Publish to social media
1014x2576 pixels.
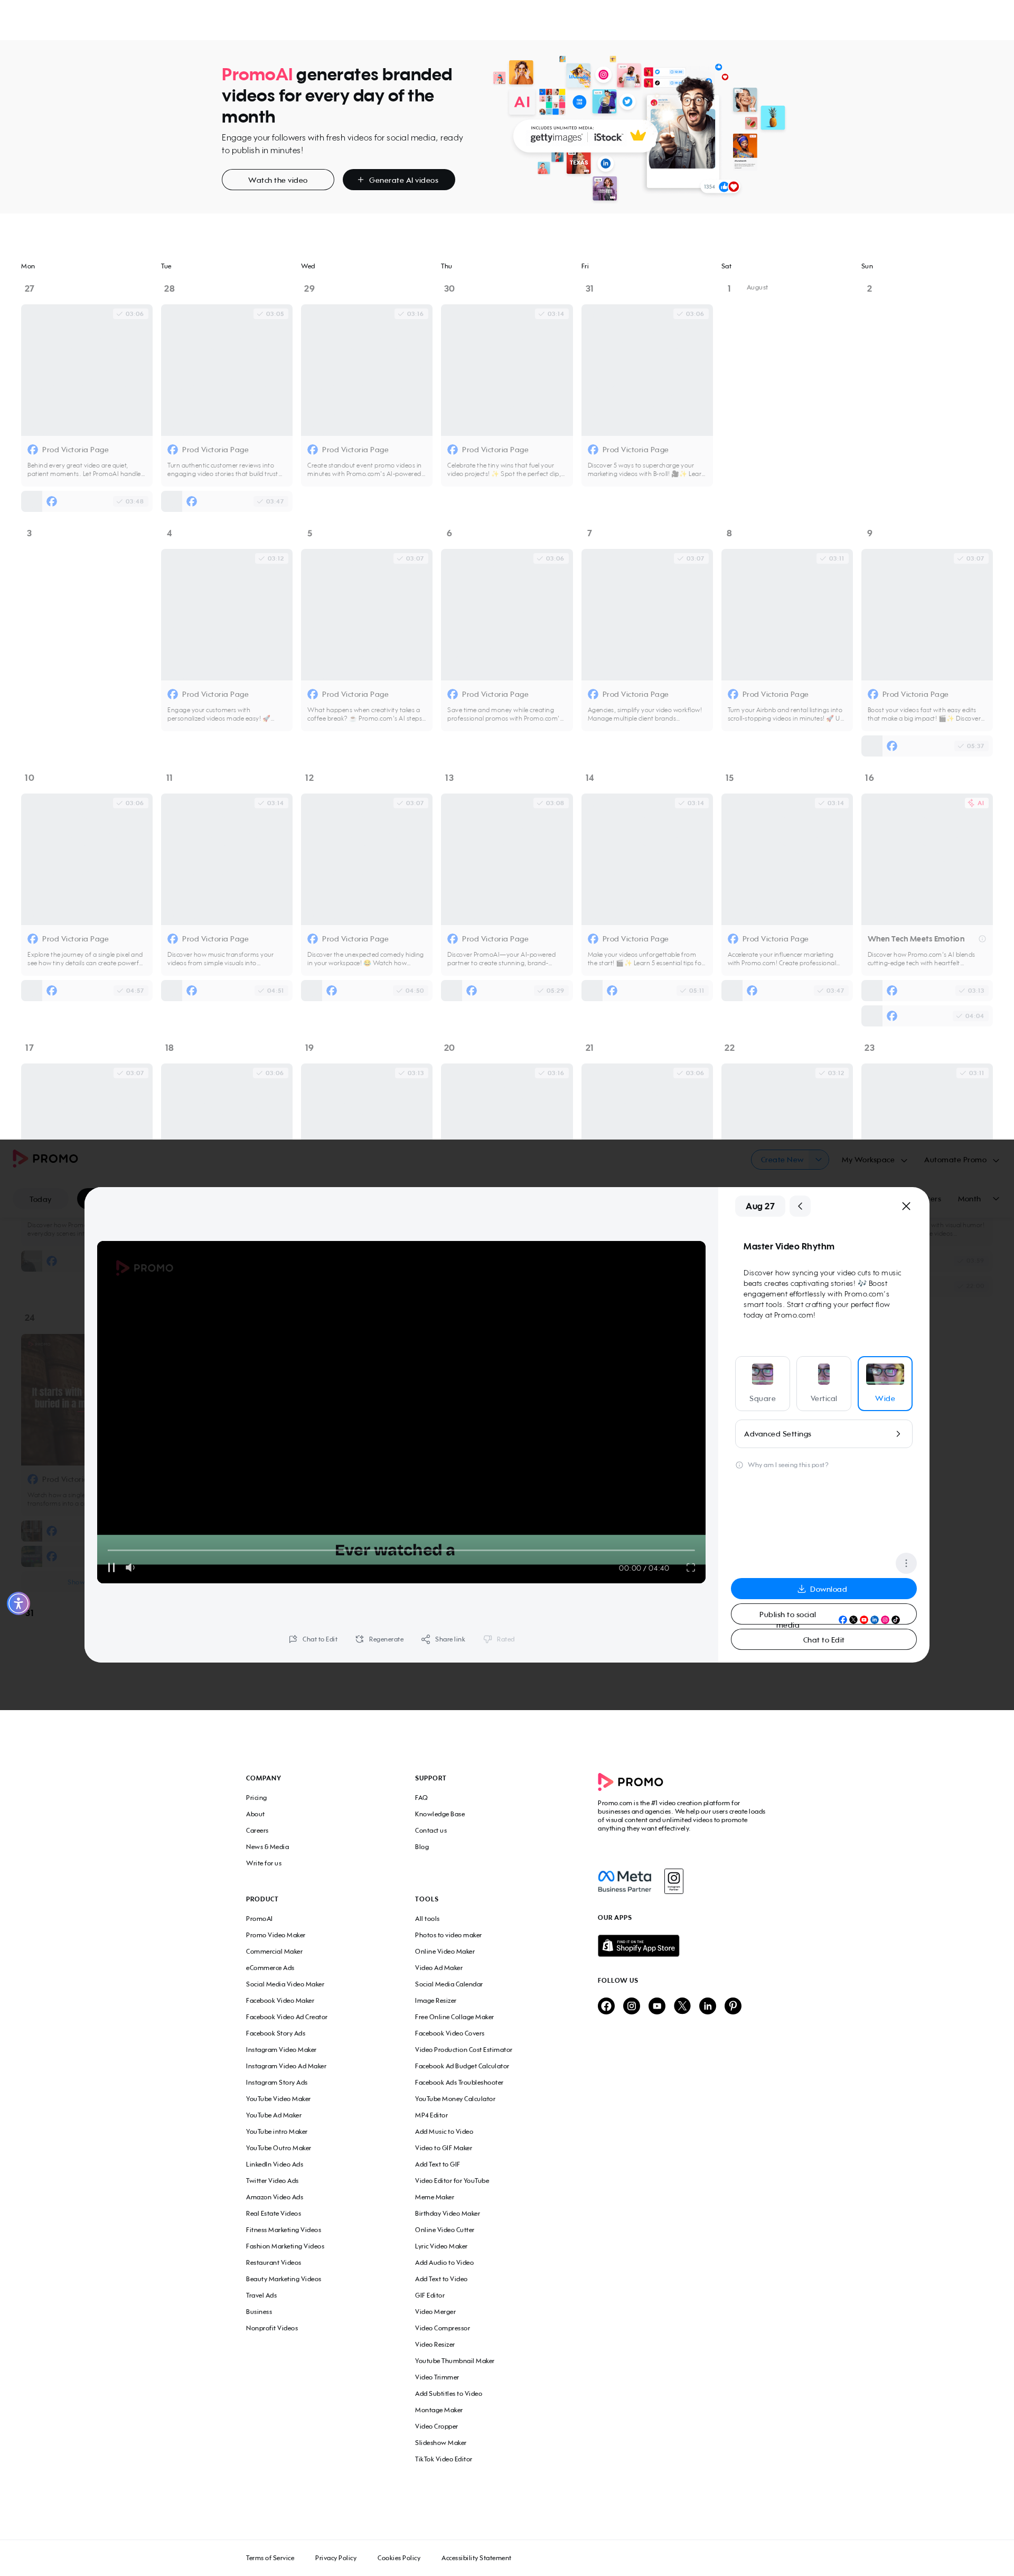click(823, 1614)
